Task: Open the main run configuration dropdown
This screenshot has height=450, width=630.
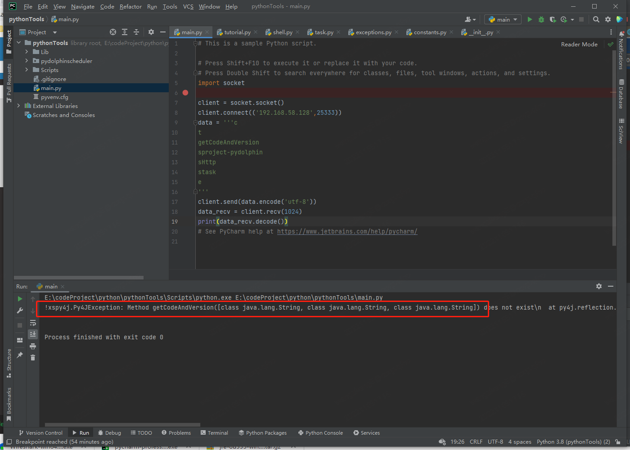Action: pyautogui.click(x=503, y=19)
